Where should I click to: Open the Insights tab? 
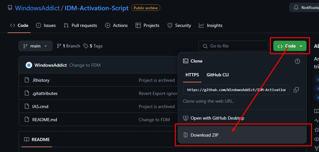click(210, 25)
